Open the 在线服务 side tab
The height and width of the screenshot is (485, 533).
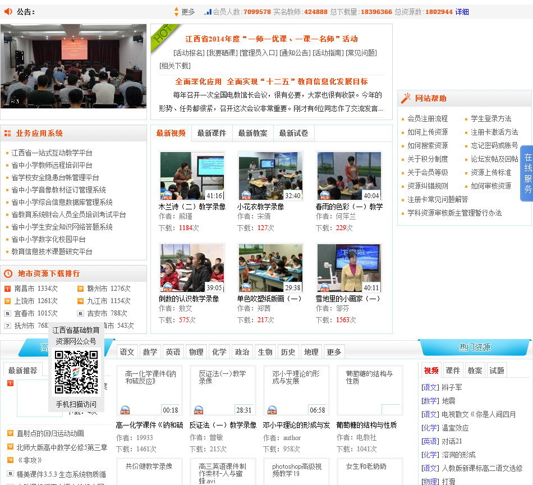coord(527,173)
